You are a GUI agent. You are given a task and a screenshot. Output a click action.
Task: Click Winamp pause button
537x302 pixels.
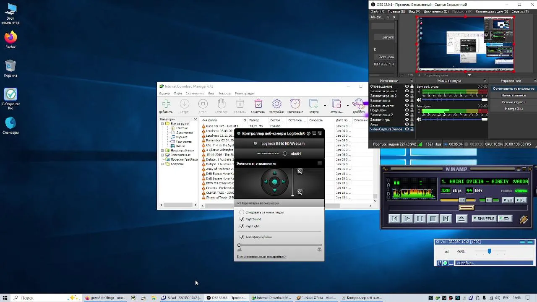[420, 219]
